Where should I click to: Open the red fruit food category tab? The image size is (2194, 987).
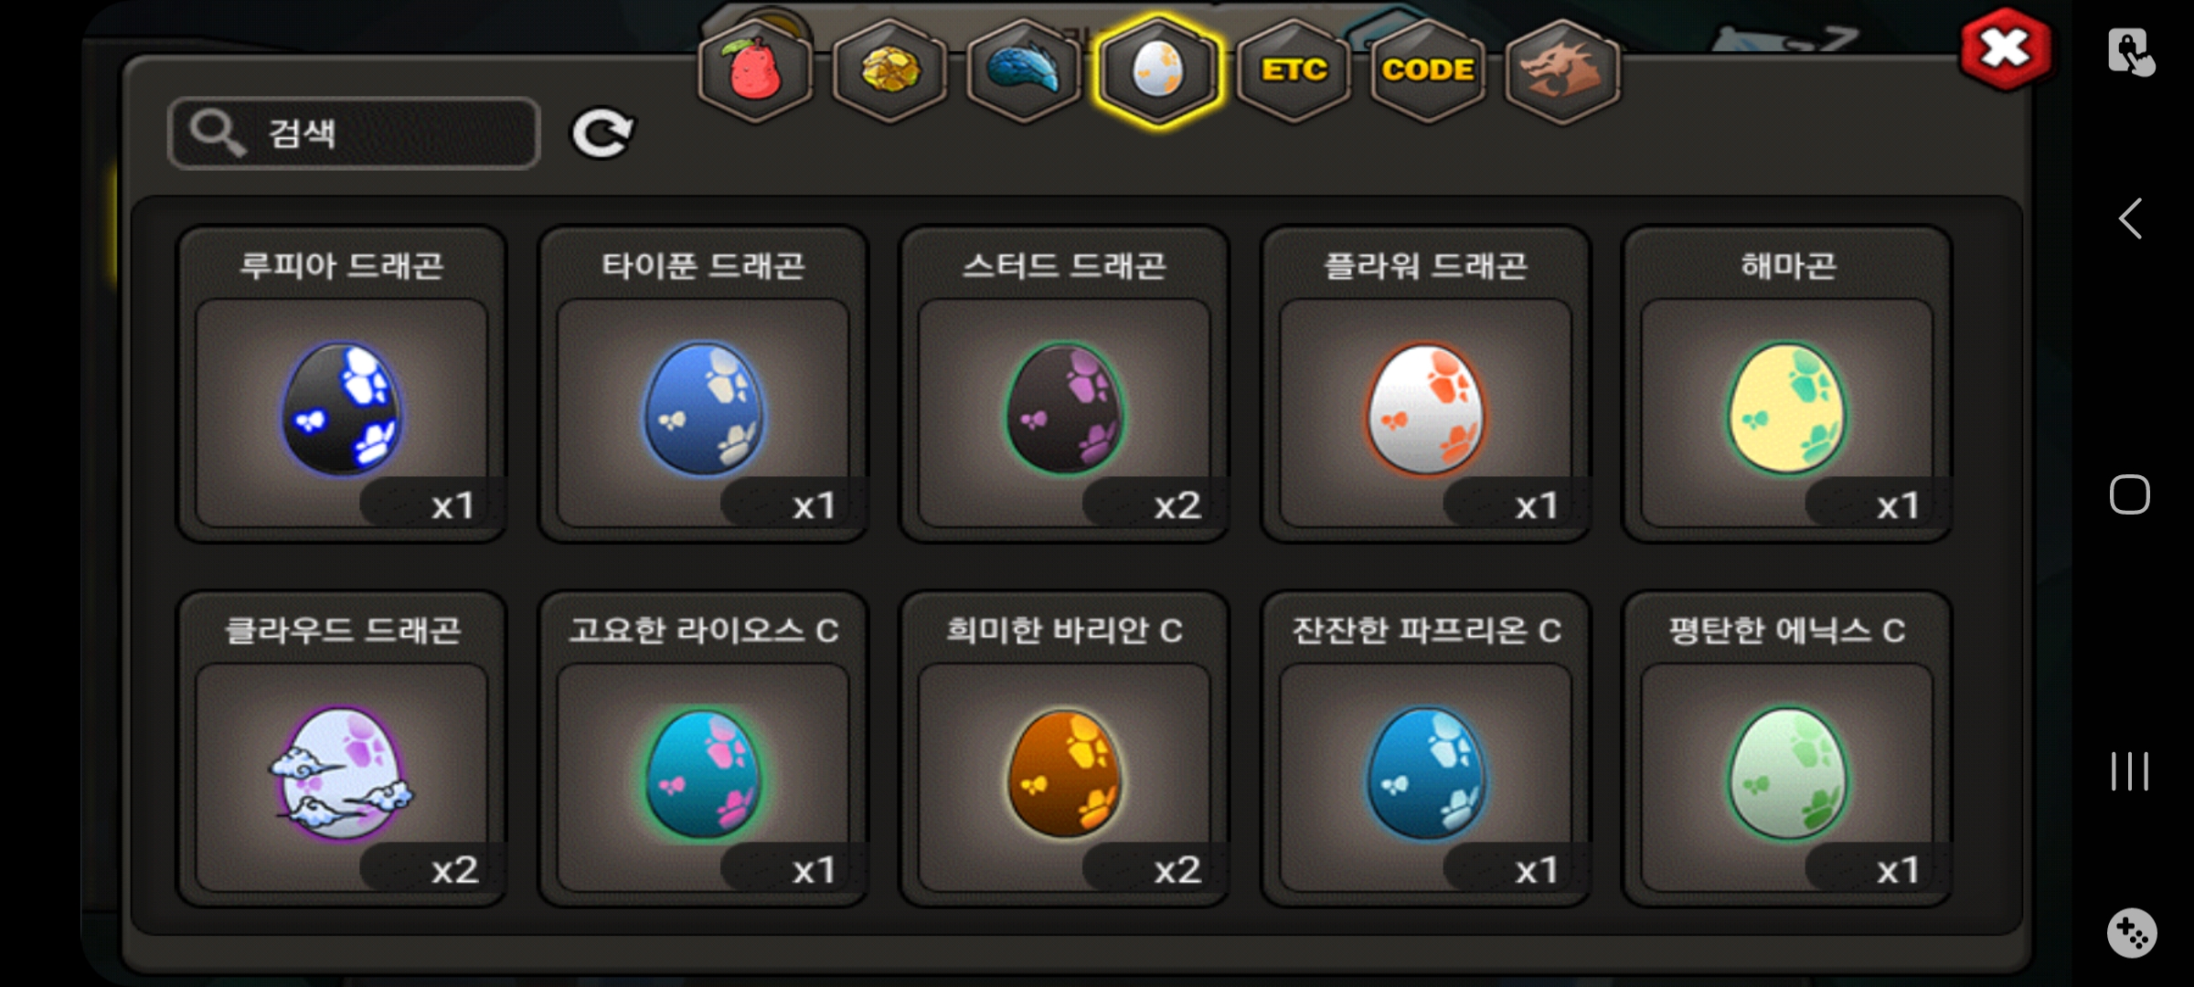[x=755, y=71]
